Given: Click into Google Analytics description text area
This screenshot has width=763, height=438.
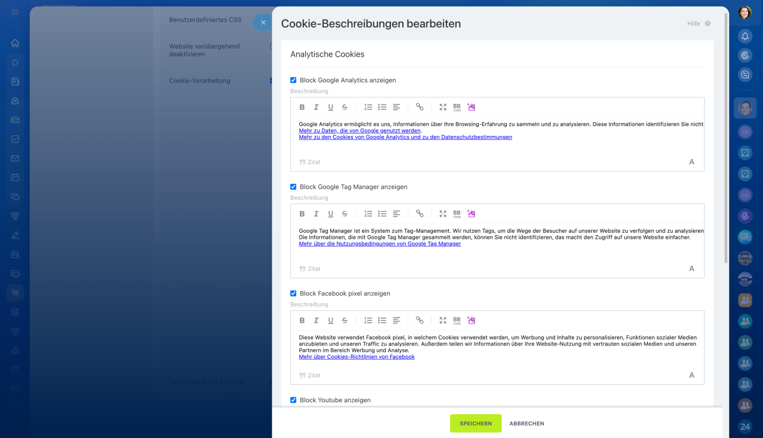Looking at the screenshot, I should point(497,135).
